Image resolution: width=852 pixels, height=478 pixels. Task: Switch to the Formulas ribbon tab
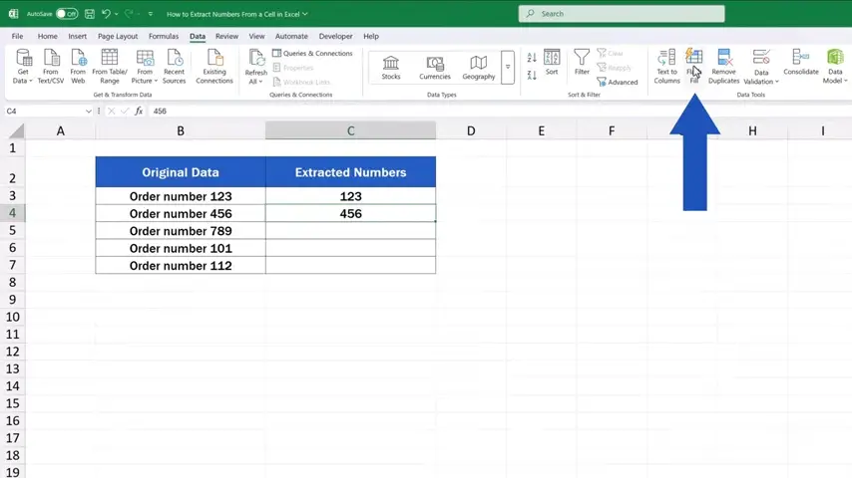pos(164,36)
